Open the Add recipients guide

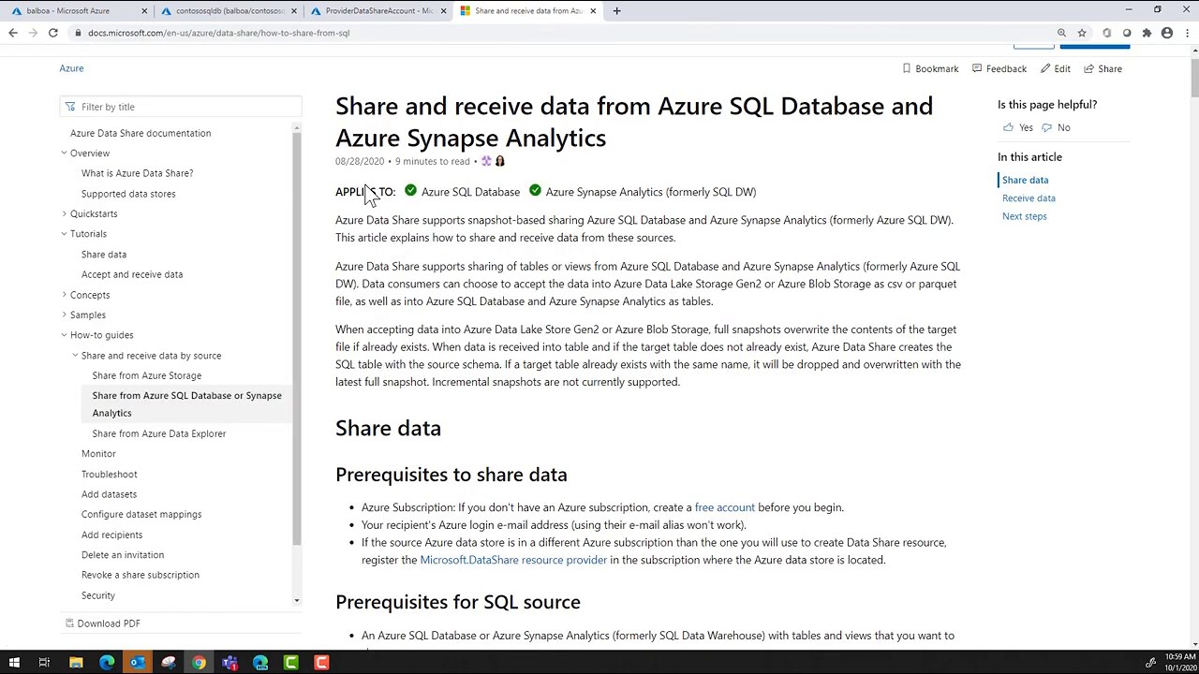tap(111, 535)
